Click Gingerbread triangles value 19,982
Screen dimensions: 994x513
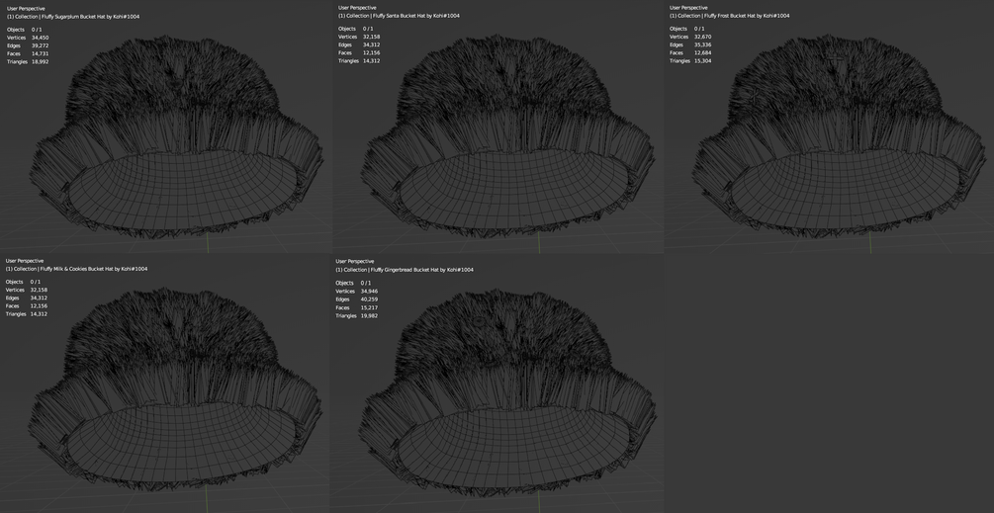[x=370, y=315]
